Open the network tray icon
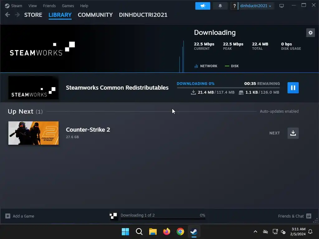This screenshot has width=319, height=239. tap(275, 232)
